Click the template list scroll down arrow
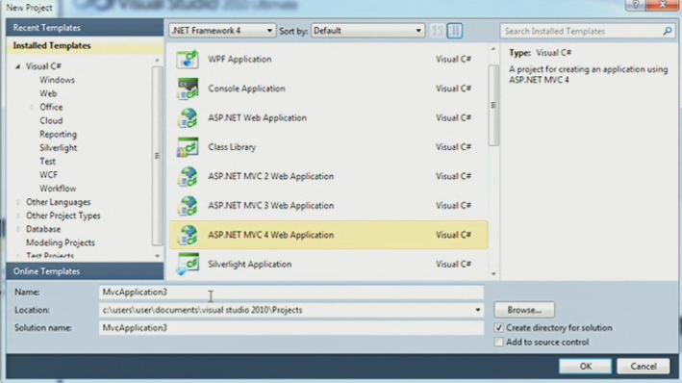The width and height of the screenshot is (682, 383). pyautogui.click(x=493, y=273)
